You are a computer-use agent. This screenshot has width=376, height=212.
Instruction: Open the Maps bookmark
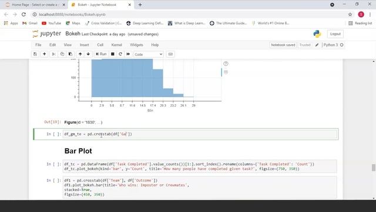click(x=73, y=23)
